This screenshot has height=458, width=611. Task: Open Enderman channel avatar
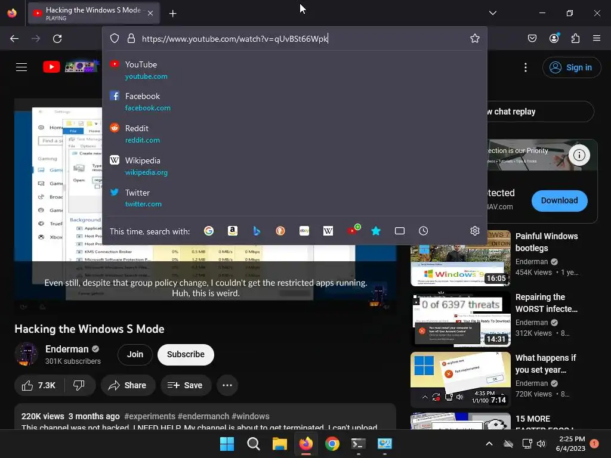pos(26,354)
